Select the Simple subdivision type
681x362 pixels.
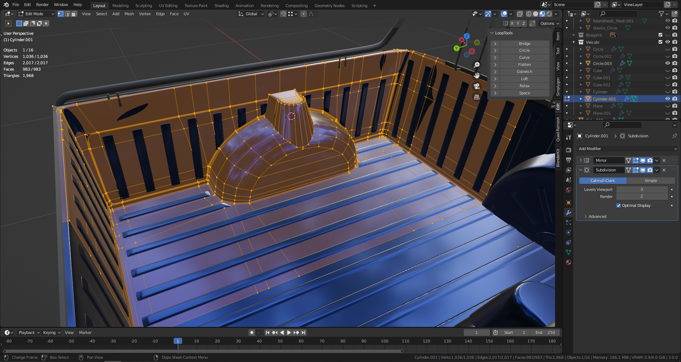point(651,181)
